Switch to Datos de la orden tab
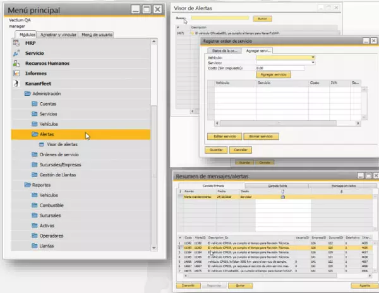Viewport: 379px width, 293px height. (x=224, y=50)
